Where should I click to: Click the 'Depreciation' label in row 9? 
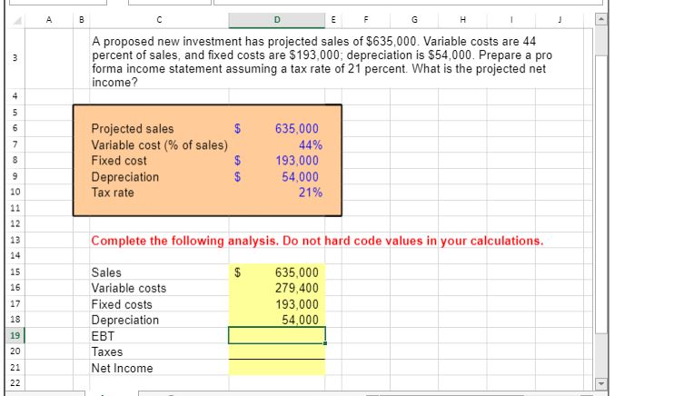[124, 177]
